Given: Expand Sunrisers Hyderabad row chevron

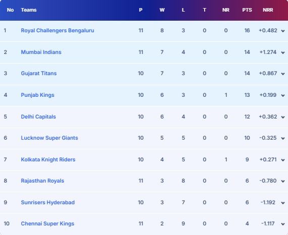Looking at the screenshot, I should click(x=283, y=203).
